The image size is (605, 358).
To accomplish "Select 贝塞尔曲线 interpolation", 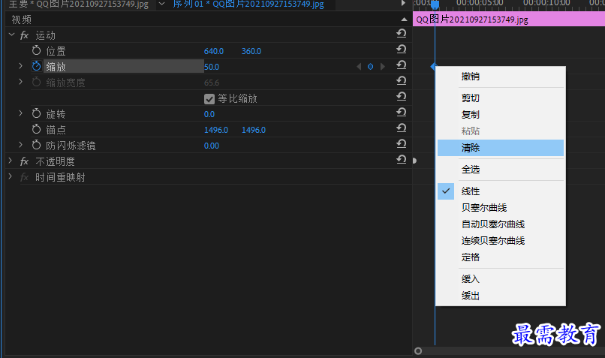I will click(x=501, y=208).
